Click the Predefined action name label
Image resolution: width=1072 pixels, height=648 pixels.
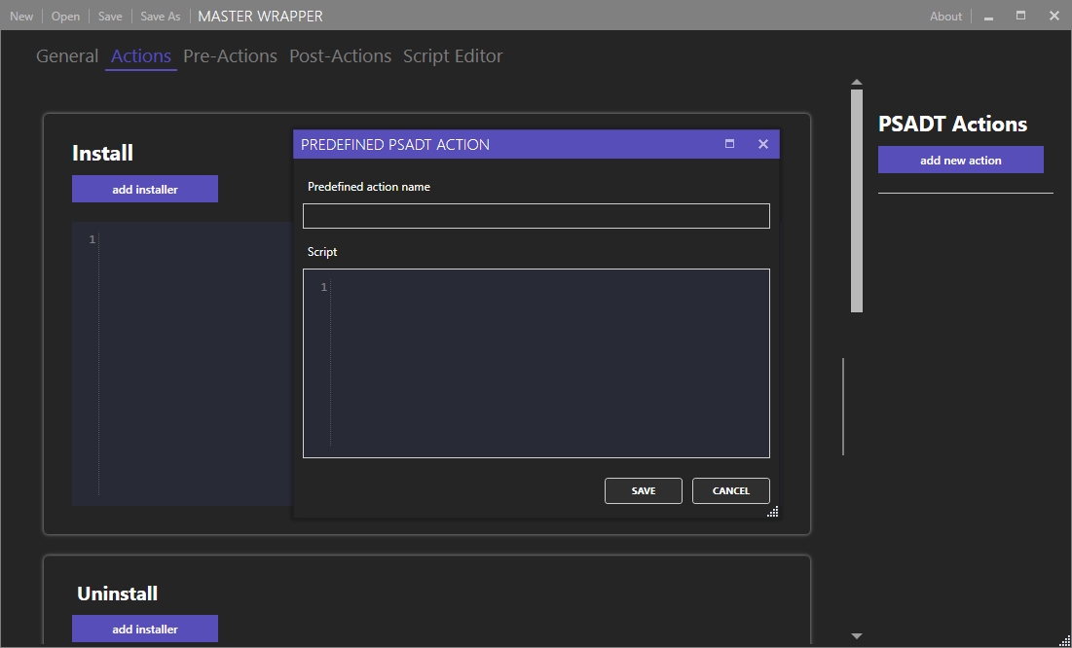[x=368, y=187]
